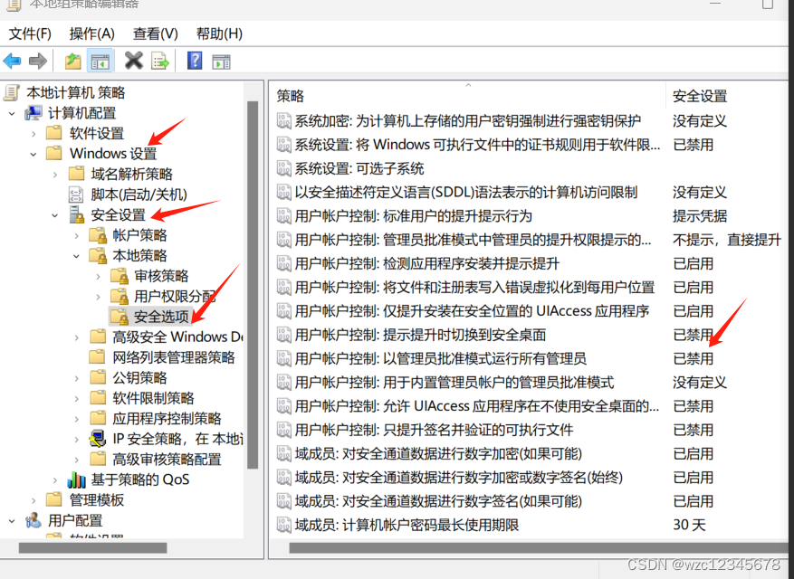Click the 提示凭据 setting value

click(x=700, y=215)
